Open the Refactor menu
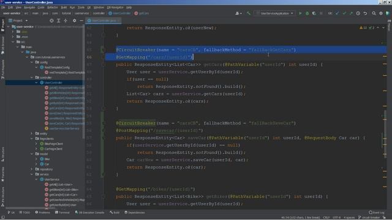The width and height of the screenshot is (392, 220). (x=53, y=7)
